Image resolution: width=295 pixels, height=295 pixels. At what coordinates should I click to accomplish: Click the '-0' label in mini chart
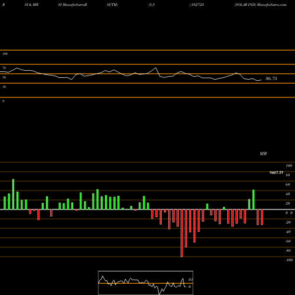pos(189,287)
